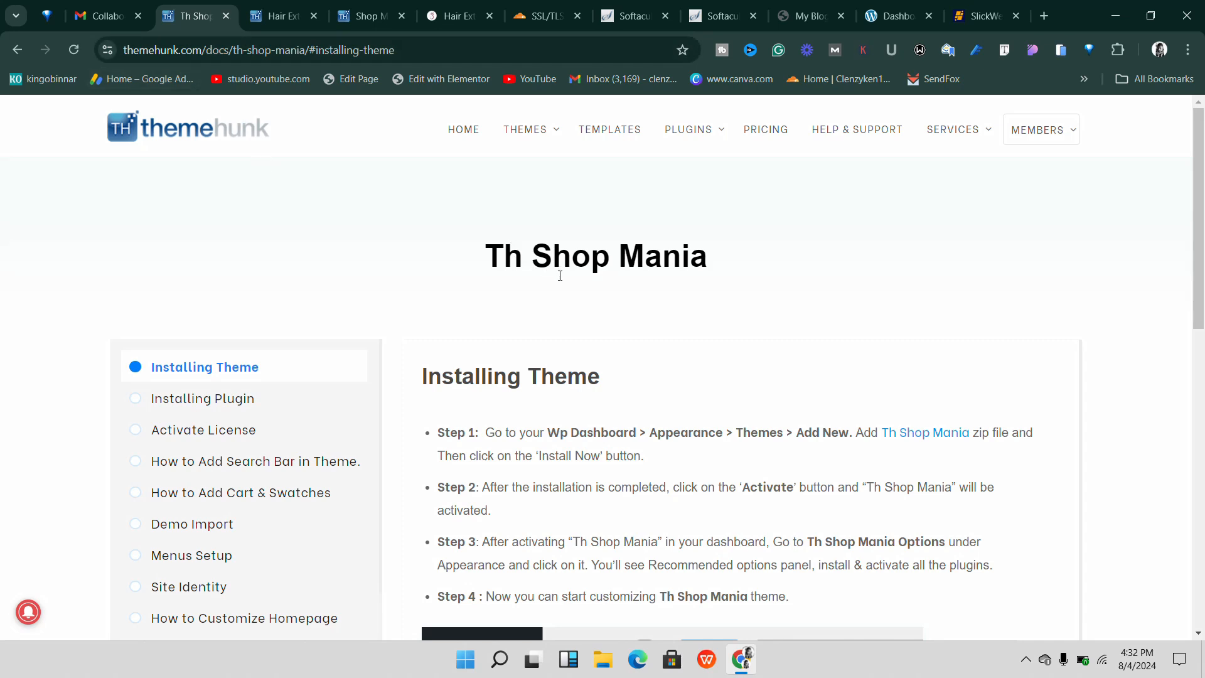View site information icon in address bar

pyautogui.click(x=107, y=50)
